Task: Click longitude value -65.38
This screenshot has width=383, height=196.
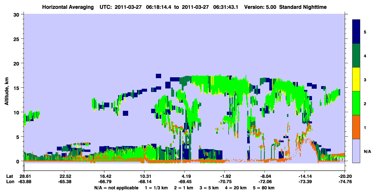Action: click(x=65, y=182)
